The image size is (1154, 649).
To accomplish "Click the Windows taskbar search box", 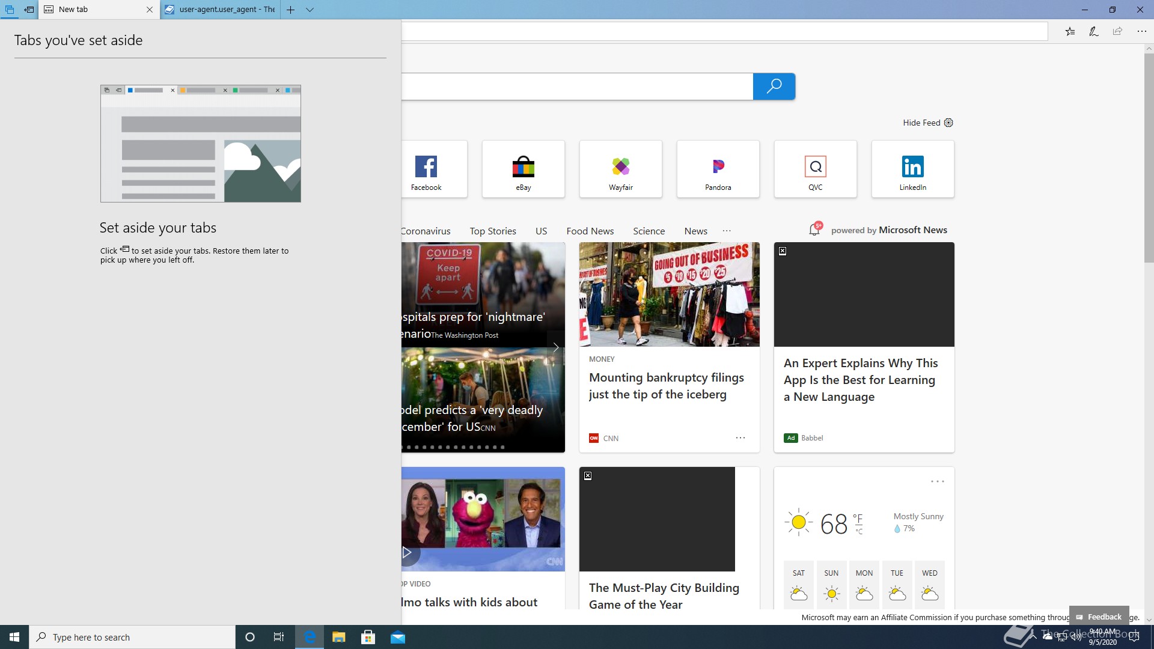I will coord(132,637).
